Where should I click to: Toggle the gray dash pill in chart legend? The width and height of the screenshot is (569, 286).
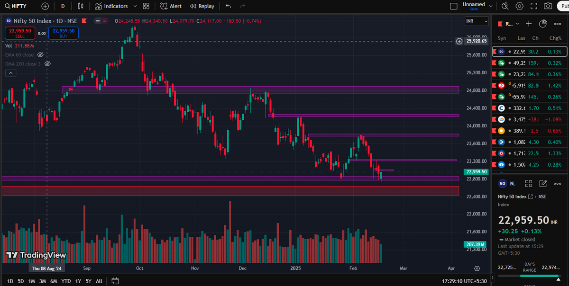click(x=97, y=21)
